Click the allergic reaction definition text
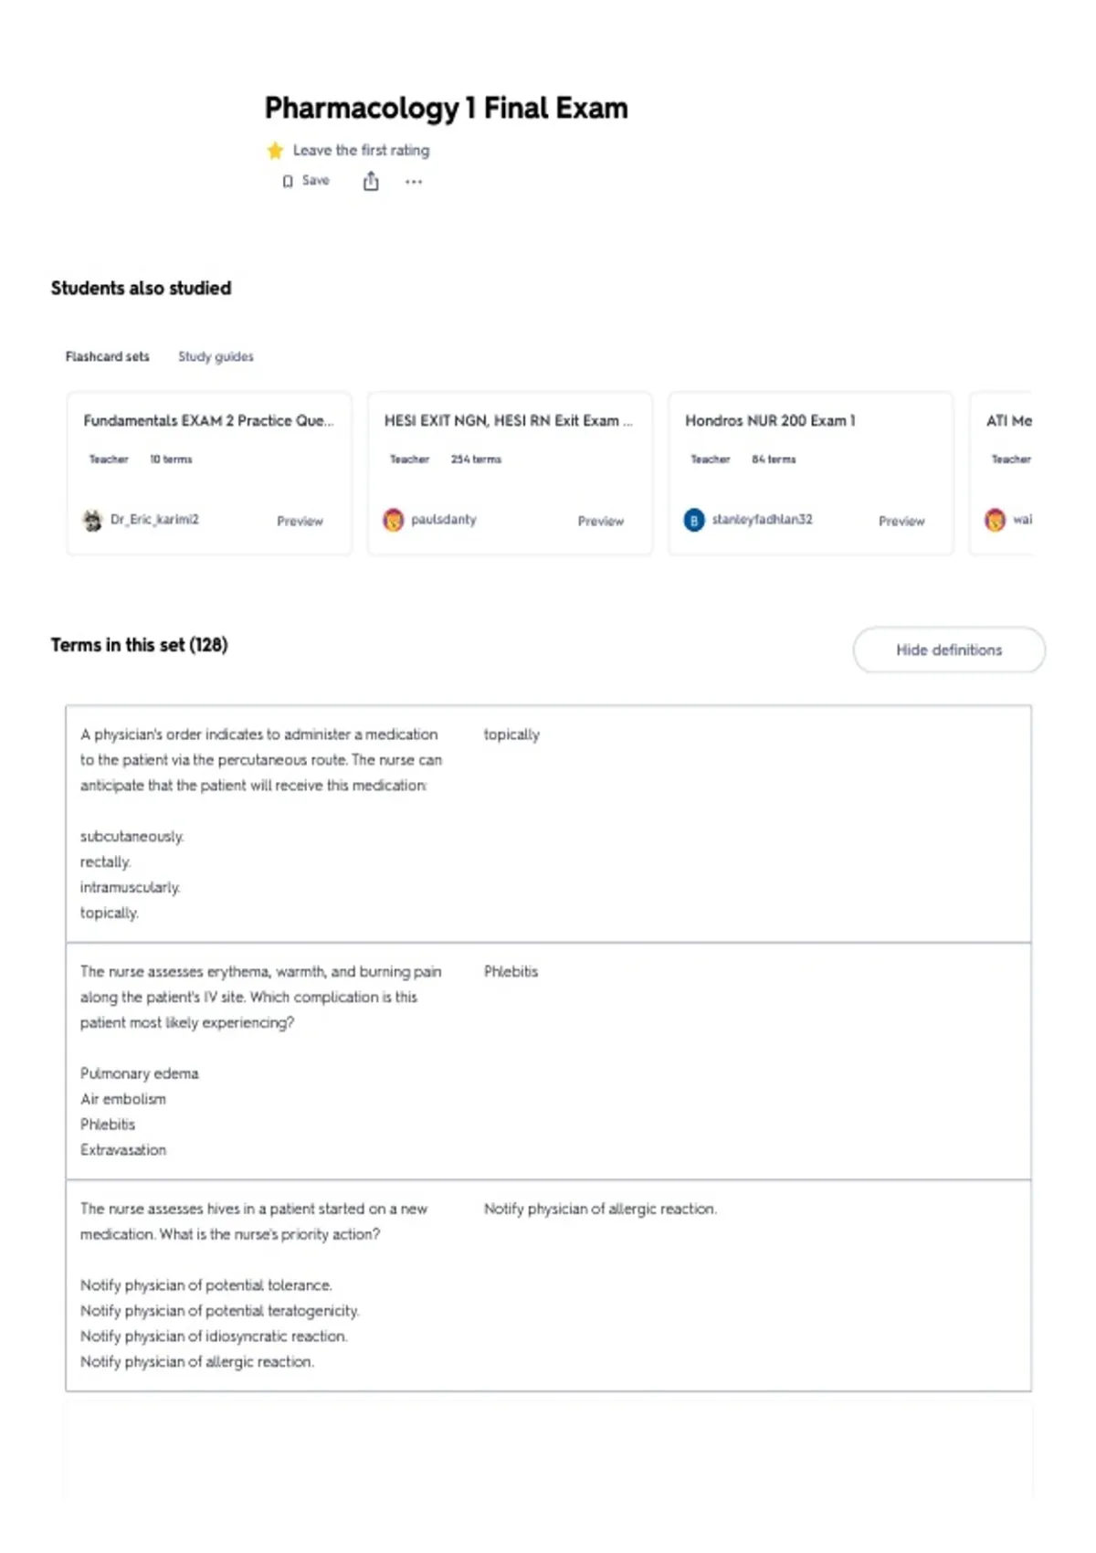1096x1553 pixels. coord(600,1209)
